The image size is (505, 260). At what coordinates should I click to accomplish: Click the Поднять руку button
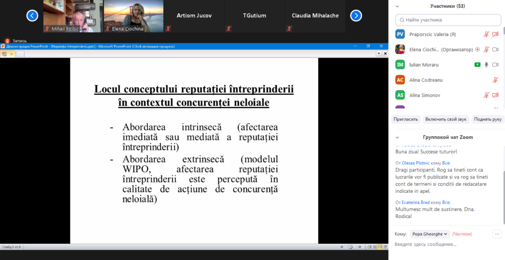point(488,119)
